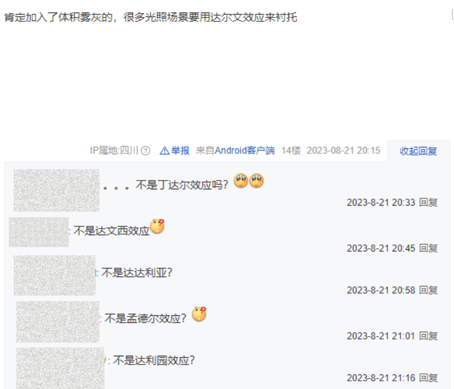
Task: Open blurred username of 孟德尔效应 commenter
Action: (57, 322)
